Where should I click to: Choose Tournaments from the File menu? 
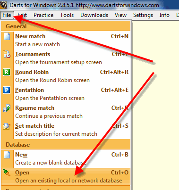coord(66,58)
